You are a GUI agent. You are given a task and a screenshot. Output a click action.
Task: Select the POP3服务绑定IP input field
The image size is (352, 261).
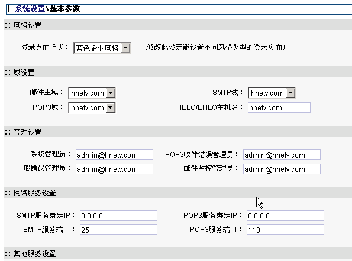pyautogui.click(x=285, y=216)
